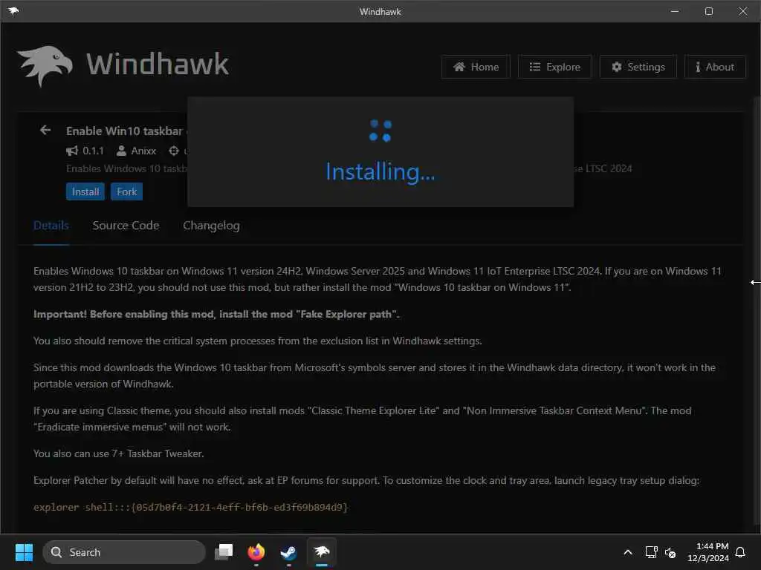
Task: Click the Windhawk eagle logo
Action: click(x=45, y=66)
